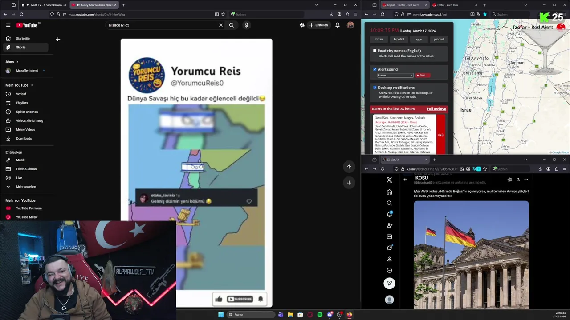
Task: Open File Explorer from taskbar
Action: click(x=290, y=315)
